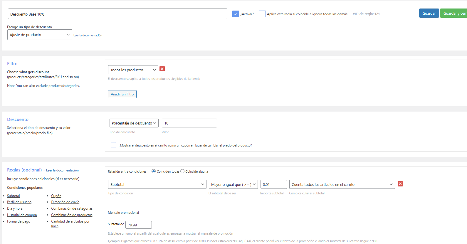The image size is (467, 244).
Task: Delete the Subtotal condition row
Action: click(x=400, y=184)
